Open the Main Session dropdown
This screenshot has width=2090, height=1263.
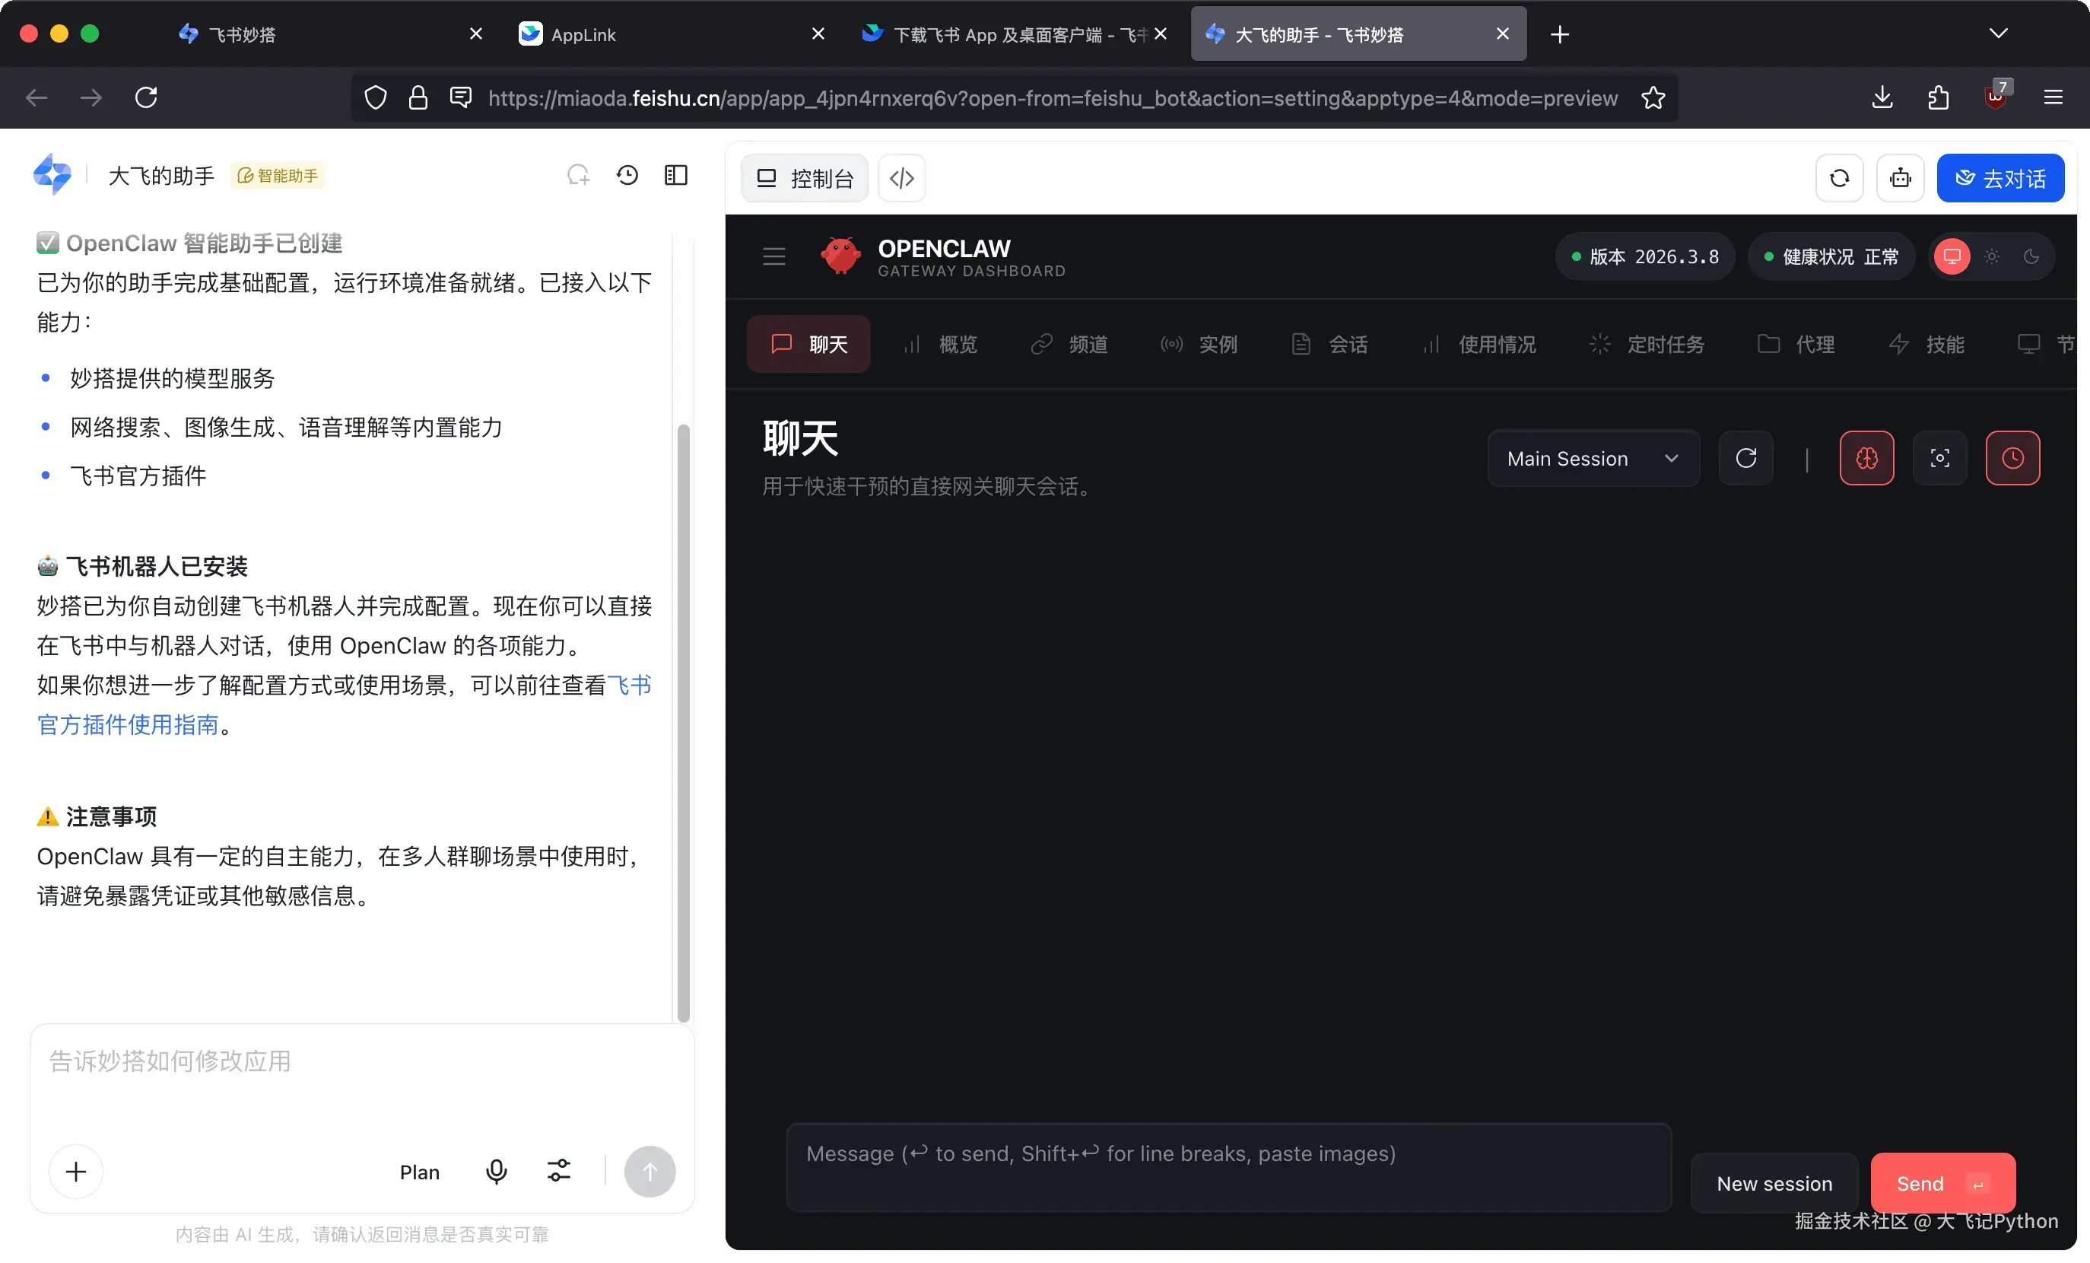pyautogui.click(x=1594, y=458)
